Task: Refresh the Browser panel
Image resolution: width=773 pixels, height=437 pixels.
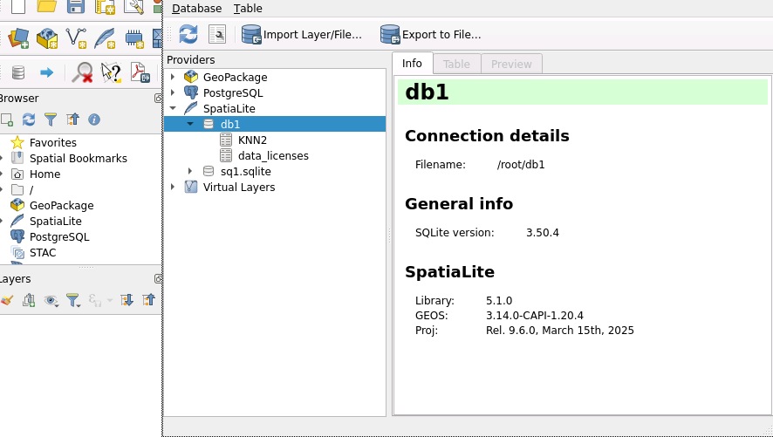Action: [x=29, y=119]
